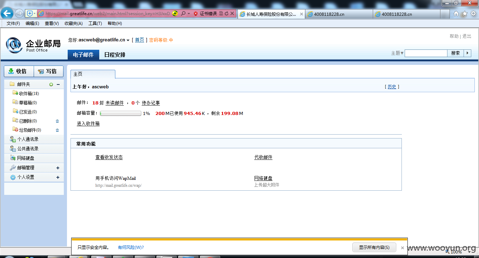
Task: Click the 个人设置 gear icon
Action: (13, 177)
